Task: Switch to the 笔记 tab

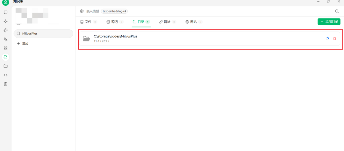Action: click(x=115, y=22)
